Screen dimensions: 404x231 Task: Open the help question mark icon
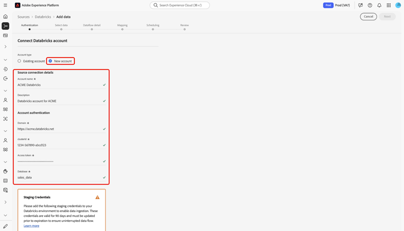coord(370,5)
